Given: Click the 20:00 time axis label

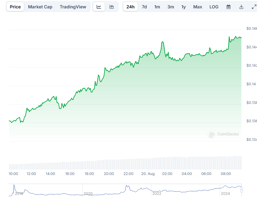Looking at the screenshot, I should click(109, 174).
